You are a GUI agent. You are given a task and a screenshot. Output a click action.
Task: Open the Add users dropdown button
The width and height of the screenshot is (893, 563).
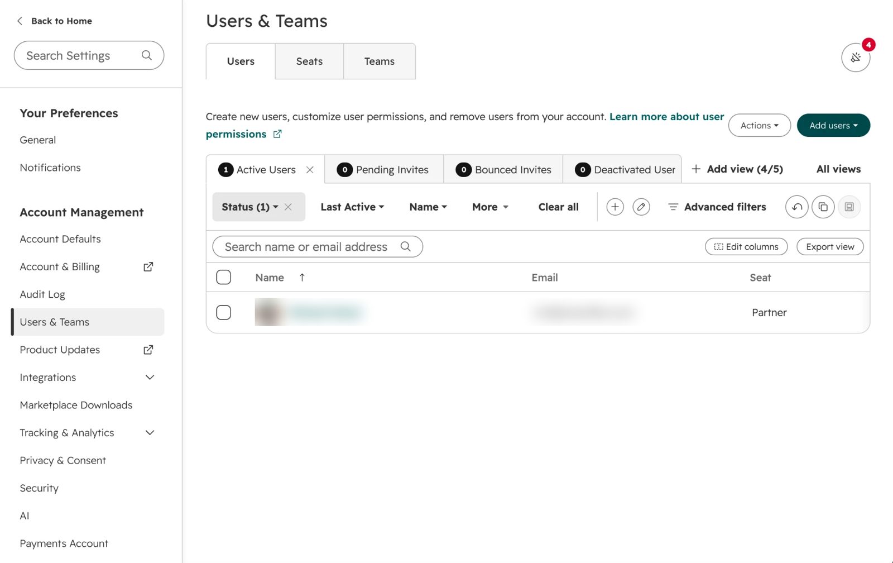pos(833,125)
